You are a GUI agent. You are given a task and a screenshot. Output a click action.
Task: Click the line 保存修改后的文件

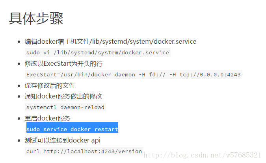(x=50, y=85)
